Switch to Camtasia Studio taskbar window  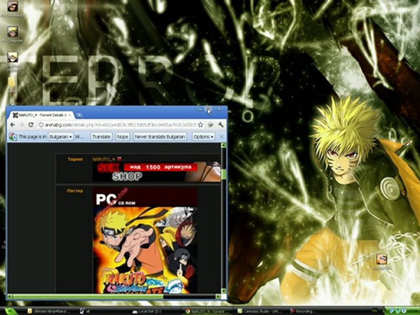(260, 311)
